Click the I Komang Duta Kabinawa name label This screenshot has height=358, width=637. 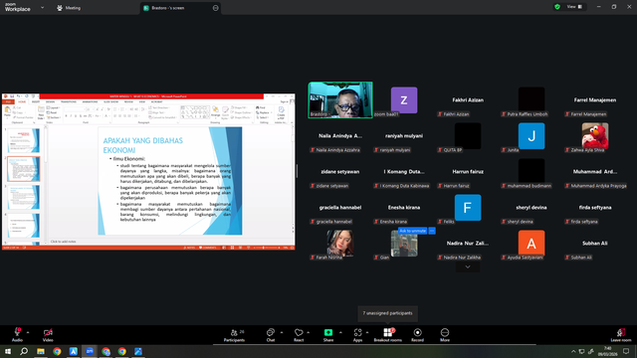(401, 186)
